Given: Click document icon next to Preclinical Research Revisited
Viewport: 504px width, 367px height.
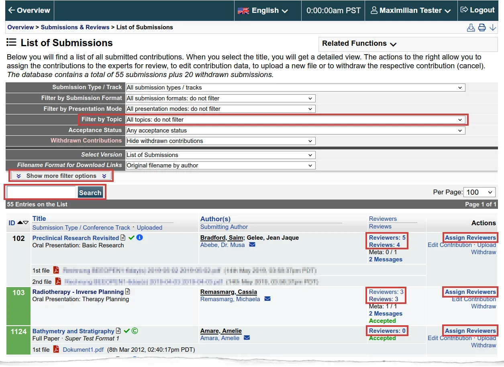Looking at the screenshot, I should point(123,238).
